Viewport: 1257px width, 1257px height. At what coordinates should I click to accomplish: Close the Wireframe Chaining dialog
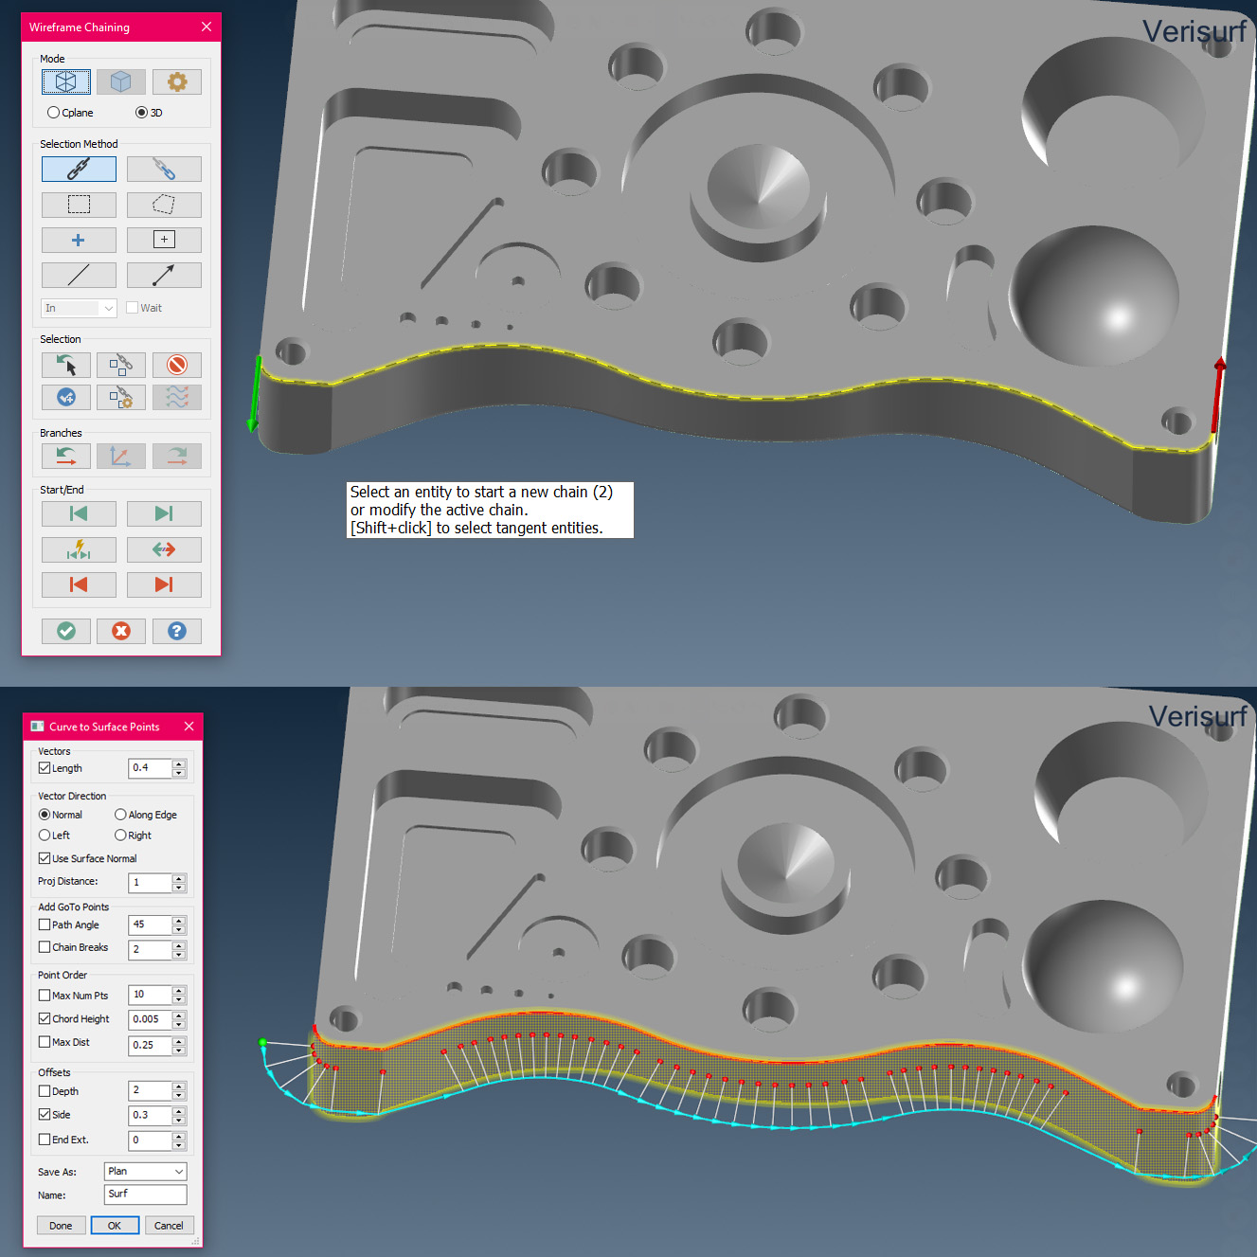(x=207, y=27)
